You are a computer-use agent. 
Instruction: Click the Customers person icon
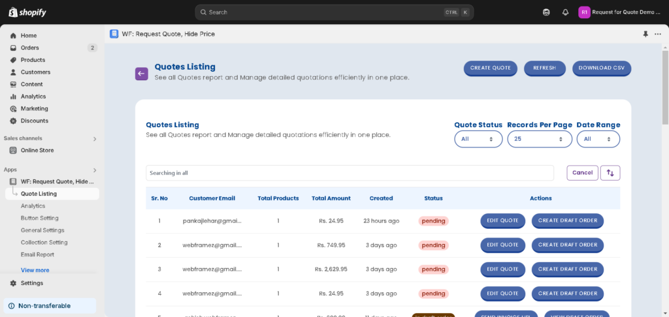point(13,72)
